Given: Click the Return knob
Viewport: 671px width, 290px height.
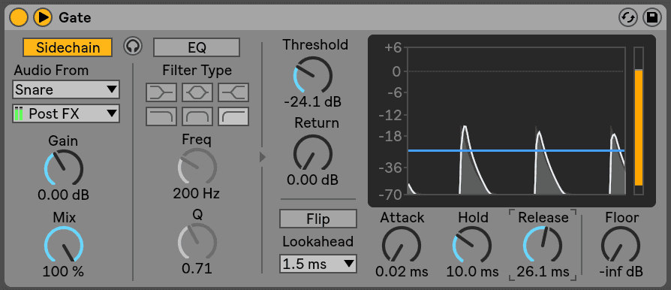Looking at the screenshot, I should click(x=312, y=153).
